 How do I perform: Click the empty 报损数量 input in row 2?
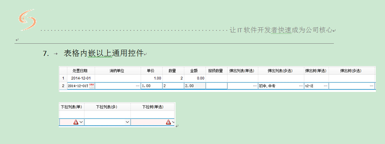(x=216, y=86)
